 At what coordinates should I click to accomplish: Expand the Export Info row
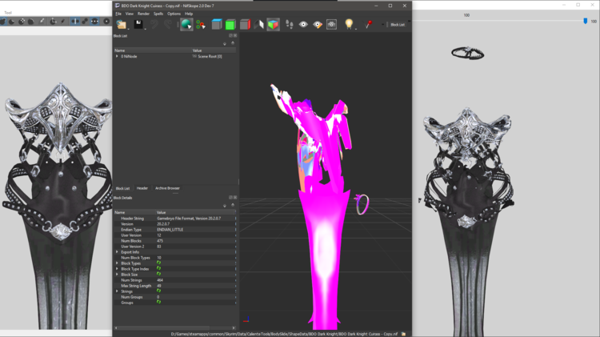[117, 252]
